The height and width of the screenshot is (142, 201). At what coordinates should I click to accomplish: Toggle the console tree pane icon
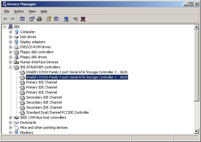click(x=22, y=19)
